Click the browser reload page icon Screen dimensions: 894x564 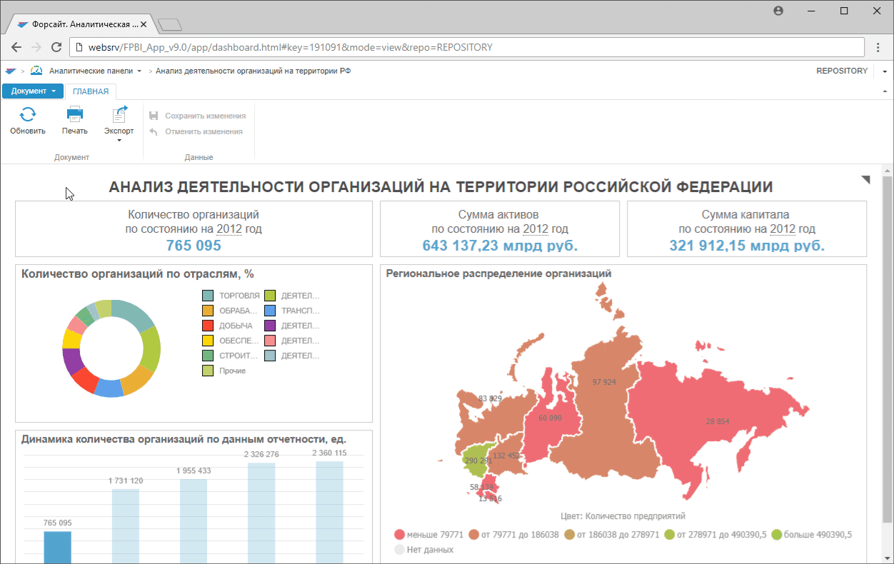click(56, 48)
